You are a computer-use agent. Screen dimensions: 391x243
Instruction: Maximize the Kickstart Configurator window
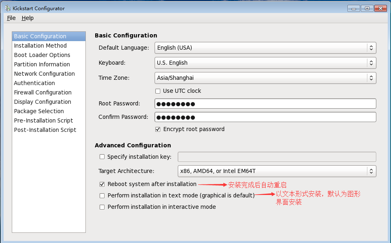[x=367, y=9]
